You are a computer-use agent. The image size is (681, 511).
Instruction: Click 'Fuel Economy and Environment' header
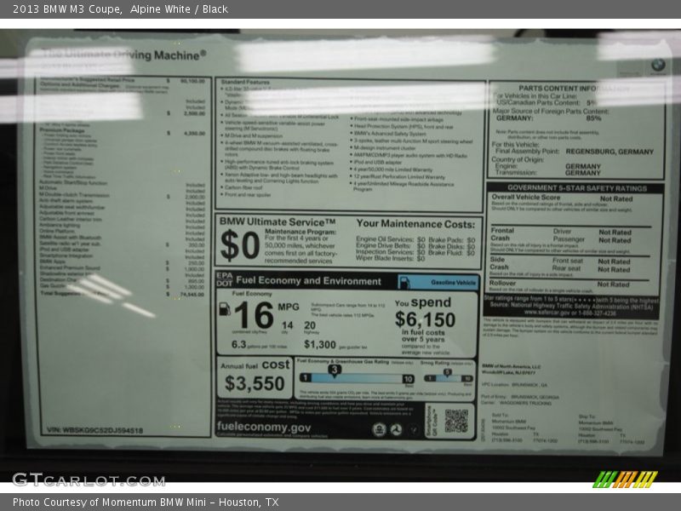tap(308, 281)
